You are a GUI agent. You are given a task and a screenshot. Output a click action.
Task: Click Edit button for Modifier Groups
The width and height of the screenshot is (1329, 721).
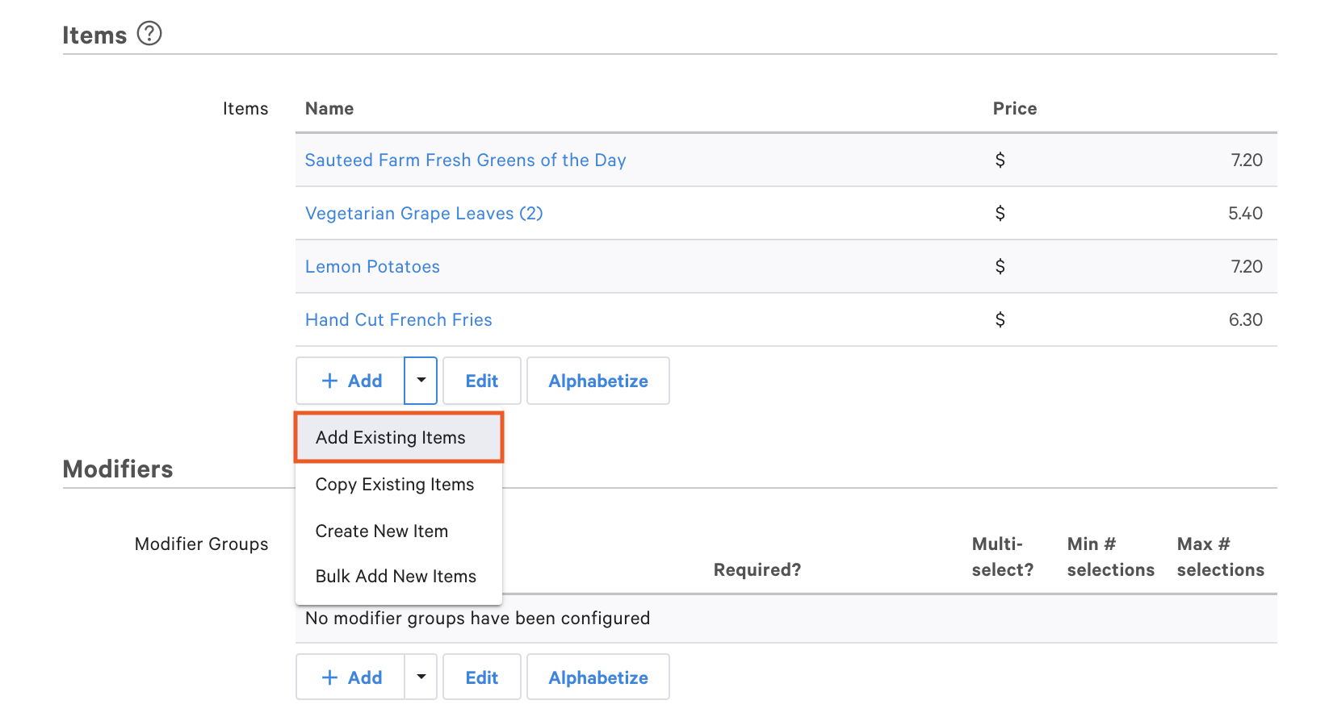click(x=482, y=677)
